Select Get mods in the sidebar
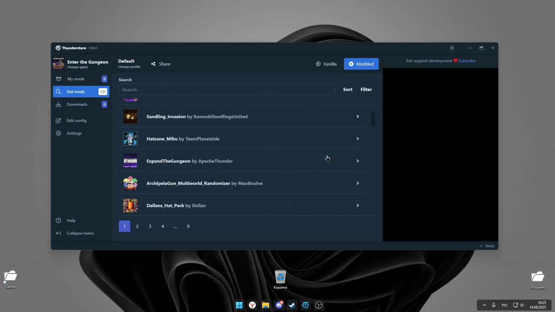Screen dimensions: 555x312 pos(81,91)
